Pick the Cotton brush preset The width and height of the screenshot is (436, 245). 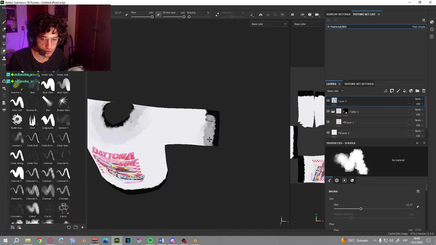tap(32, 210)
